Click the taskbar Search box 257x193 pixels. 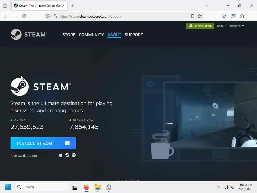[x=42, y=187]
